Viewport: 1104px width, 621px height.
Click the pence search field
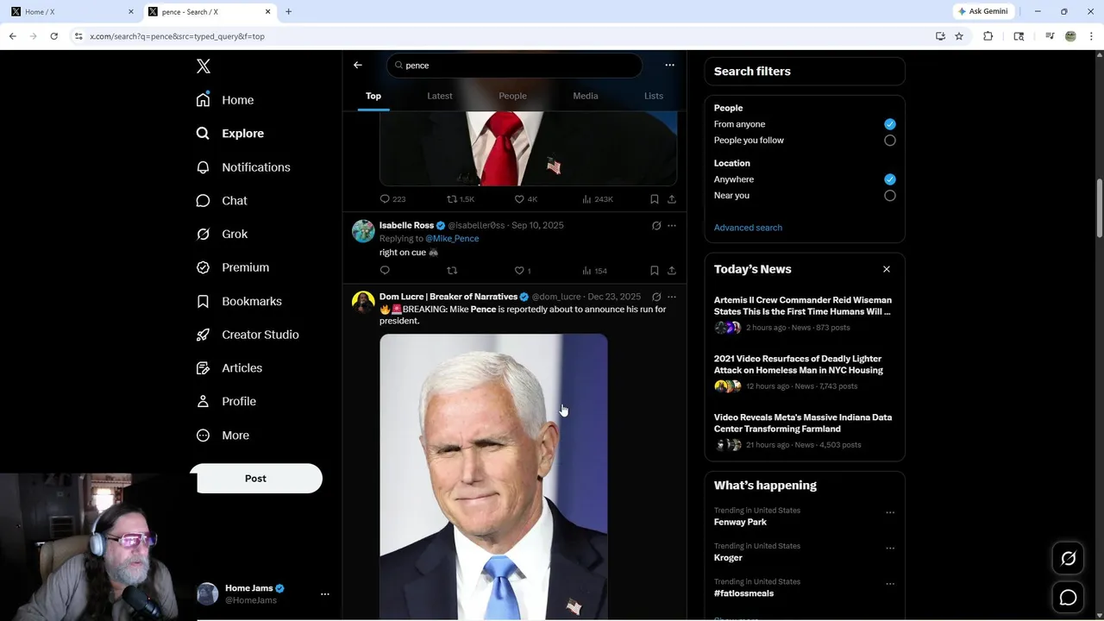[514, 66]
